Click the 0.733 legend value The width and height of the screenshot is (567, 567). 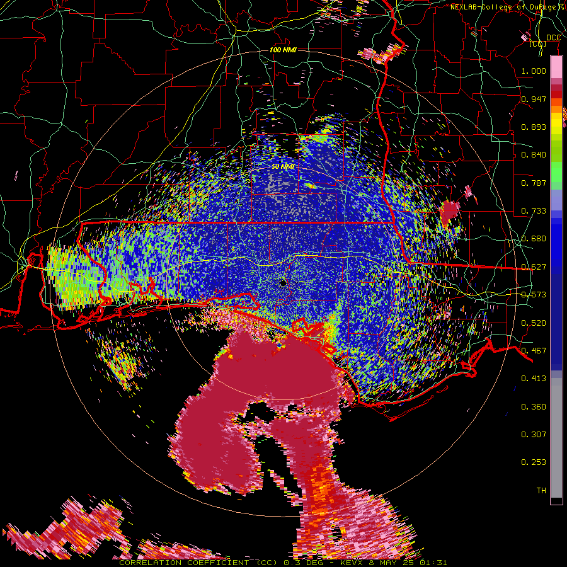point(534,211)
